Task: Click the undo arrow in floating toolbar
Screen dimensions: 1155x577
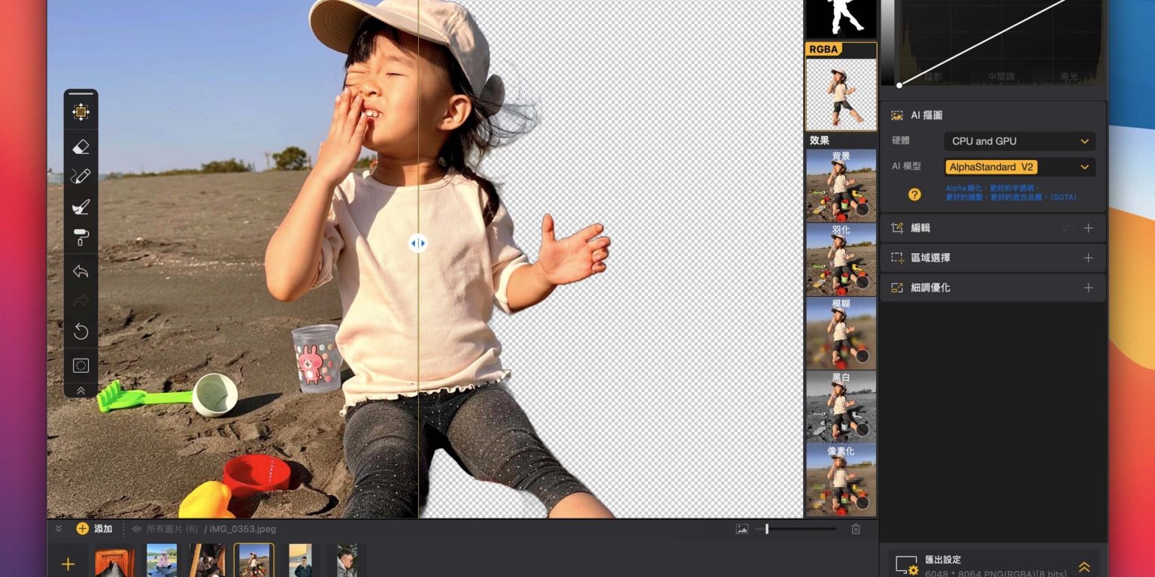Action: [x=80, y=271]
